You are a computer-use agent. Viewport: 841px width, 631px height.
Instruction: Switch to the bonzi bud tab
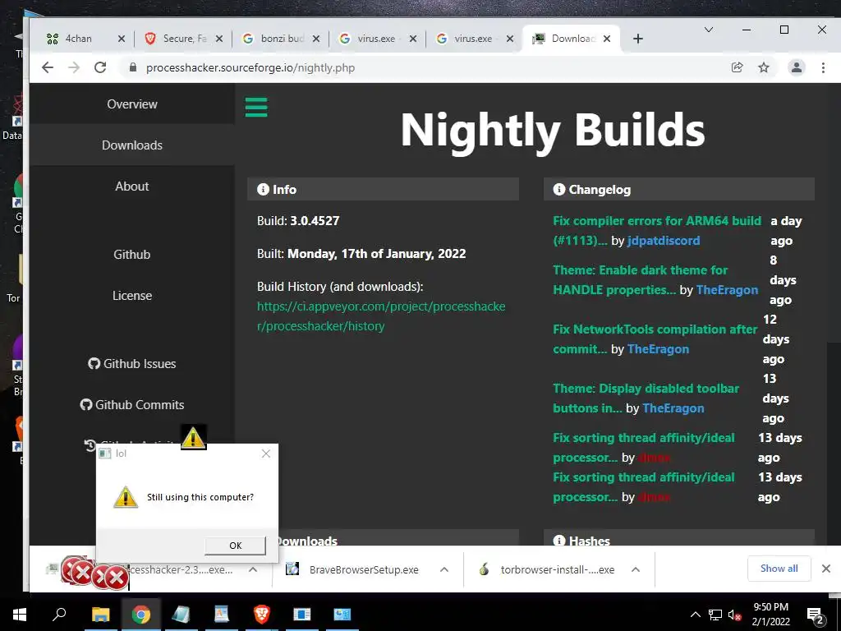[x=283, y=39]
